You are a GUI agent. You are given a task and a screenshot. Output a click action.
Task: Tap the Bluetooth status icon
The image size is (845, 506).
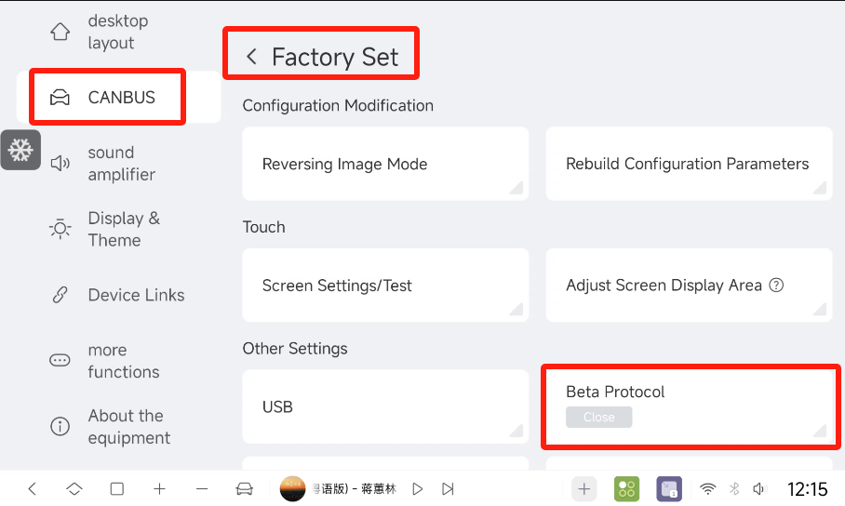[x=734, y=488]
